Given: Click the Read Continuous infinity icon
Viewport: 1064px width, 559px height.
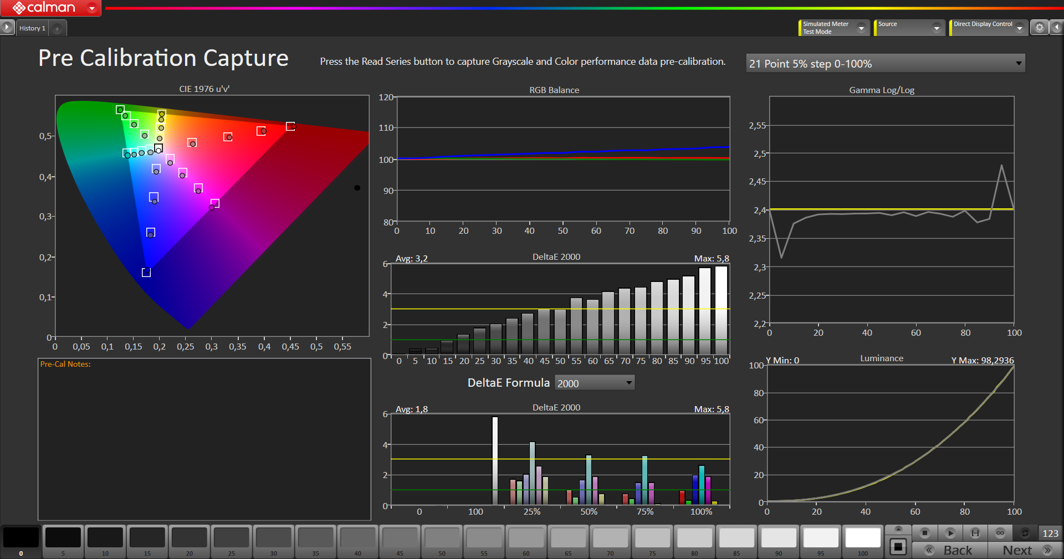Looking at the screenshot, I should pos(1000,533).
